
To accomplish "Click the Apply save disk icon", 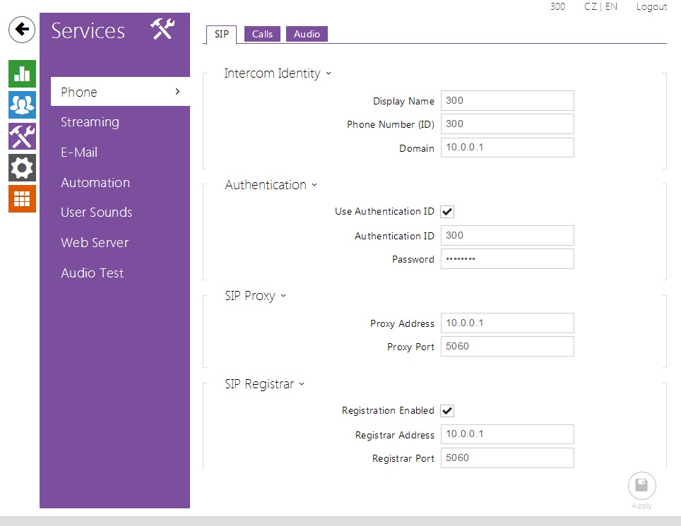I will click(x=641, y=486).
